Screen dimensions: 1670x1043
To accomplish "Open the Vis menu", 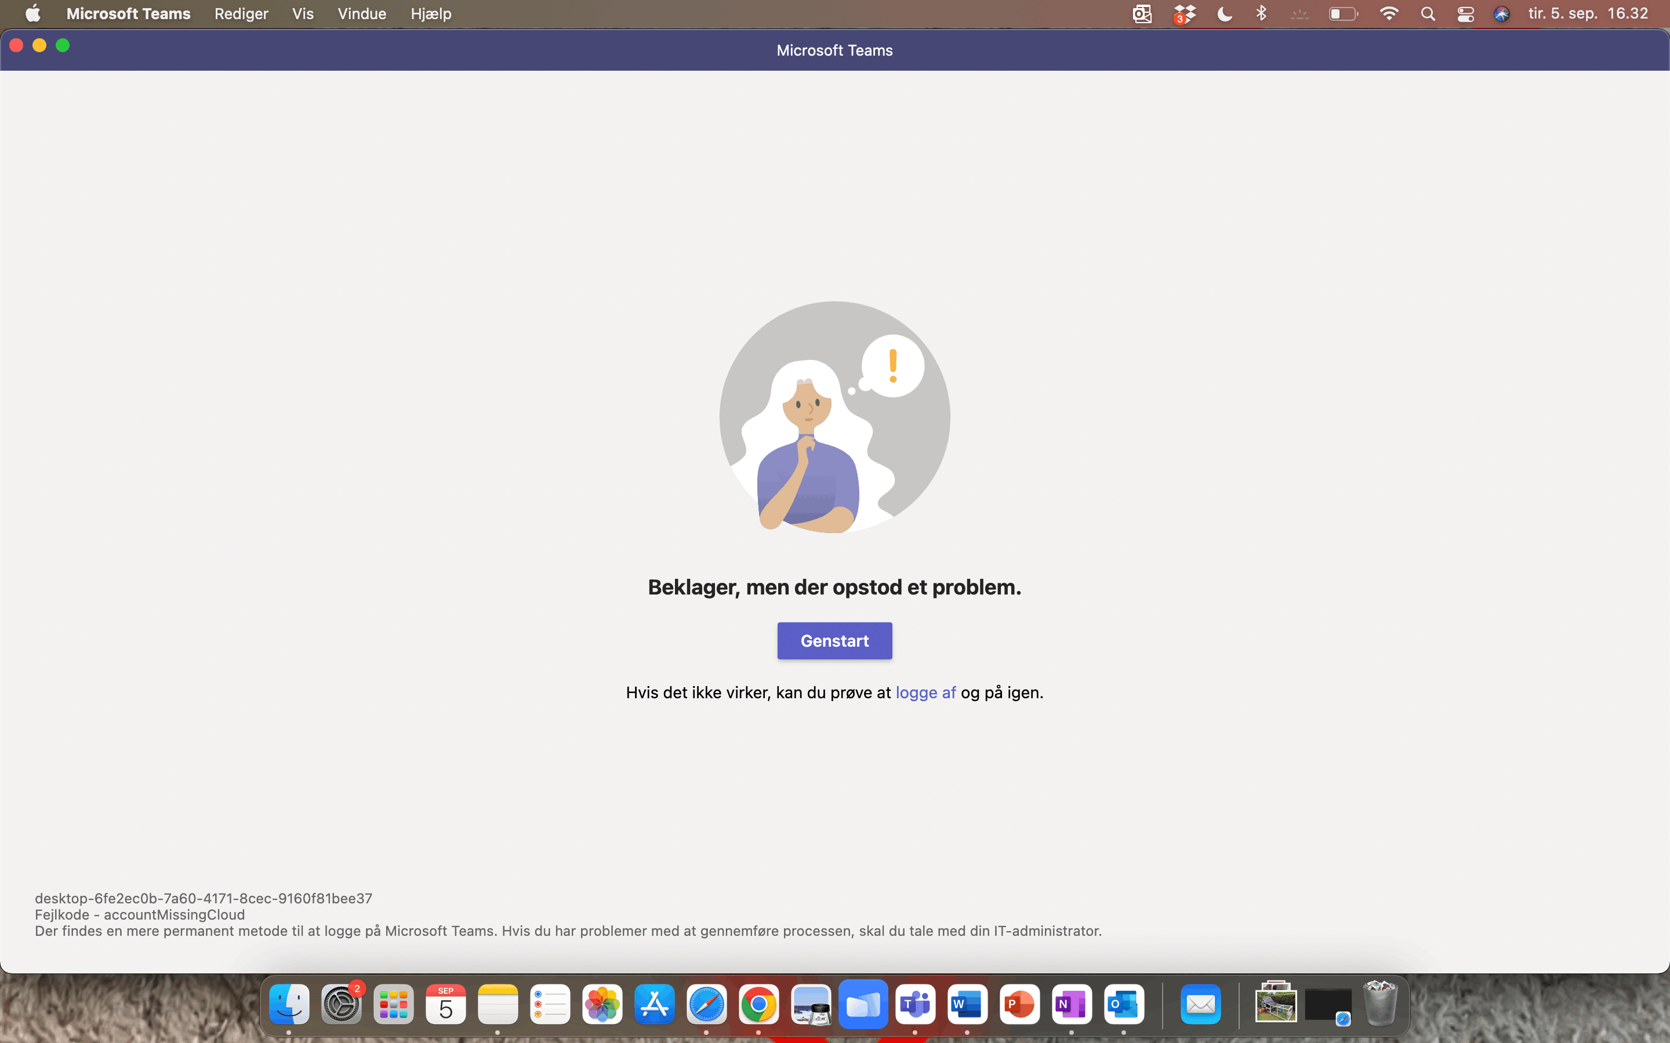I will click(x=302, y=14).
